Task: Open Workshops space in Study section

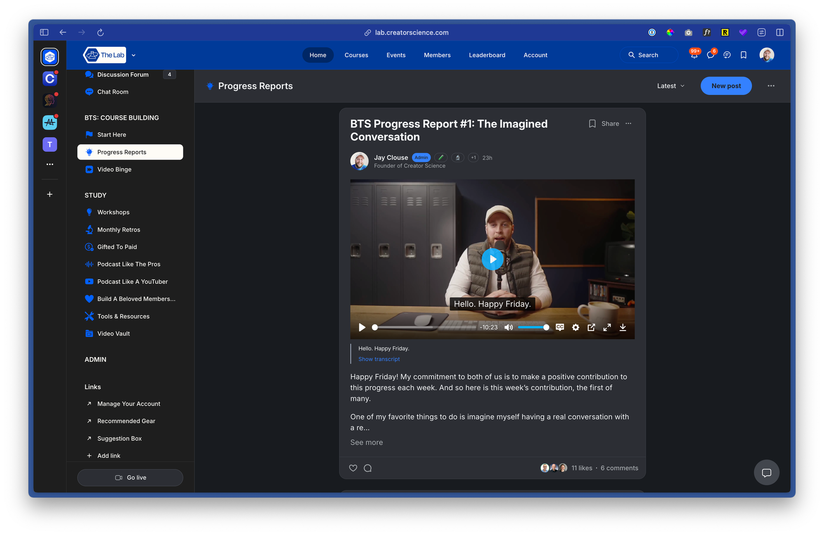Action: pyautogui.click(x=130, y=212)
